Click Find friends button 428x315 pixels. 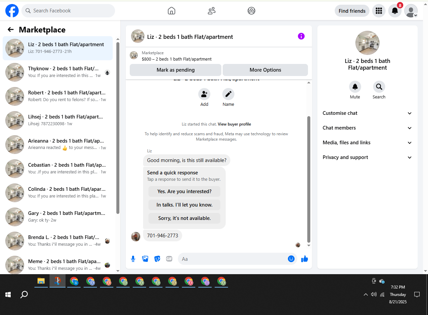click(x=352, y=11)
